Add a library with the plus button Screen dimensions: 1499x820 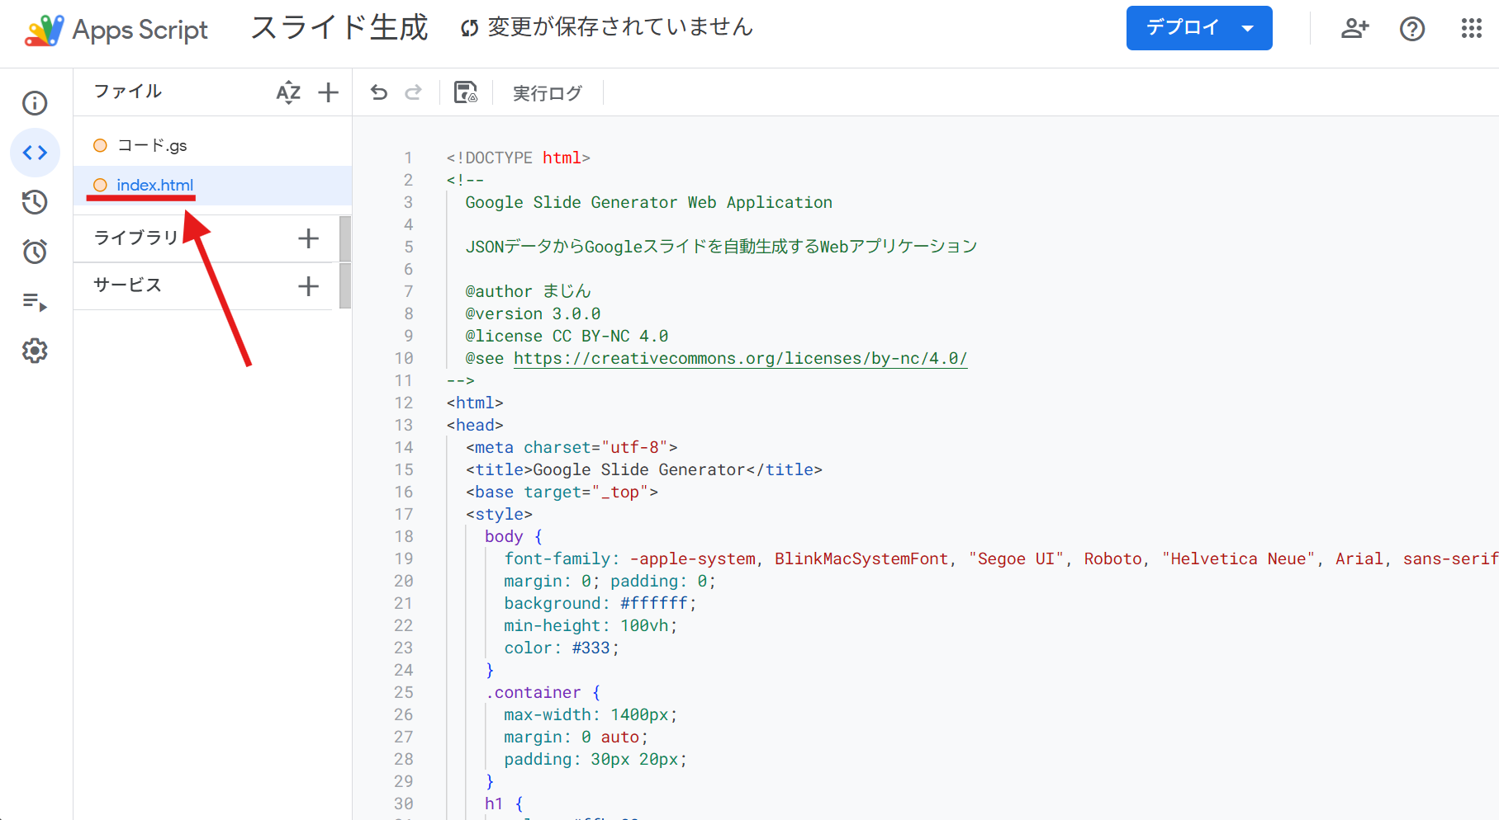pyautogui.click(x=308, y=238)
